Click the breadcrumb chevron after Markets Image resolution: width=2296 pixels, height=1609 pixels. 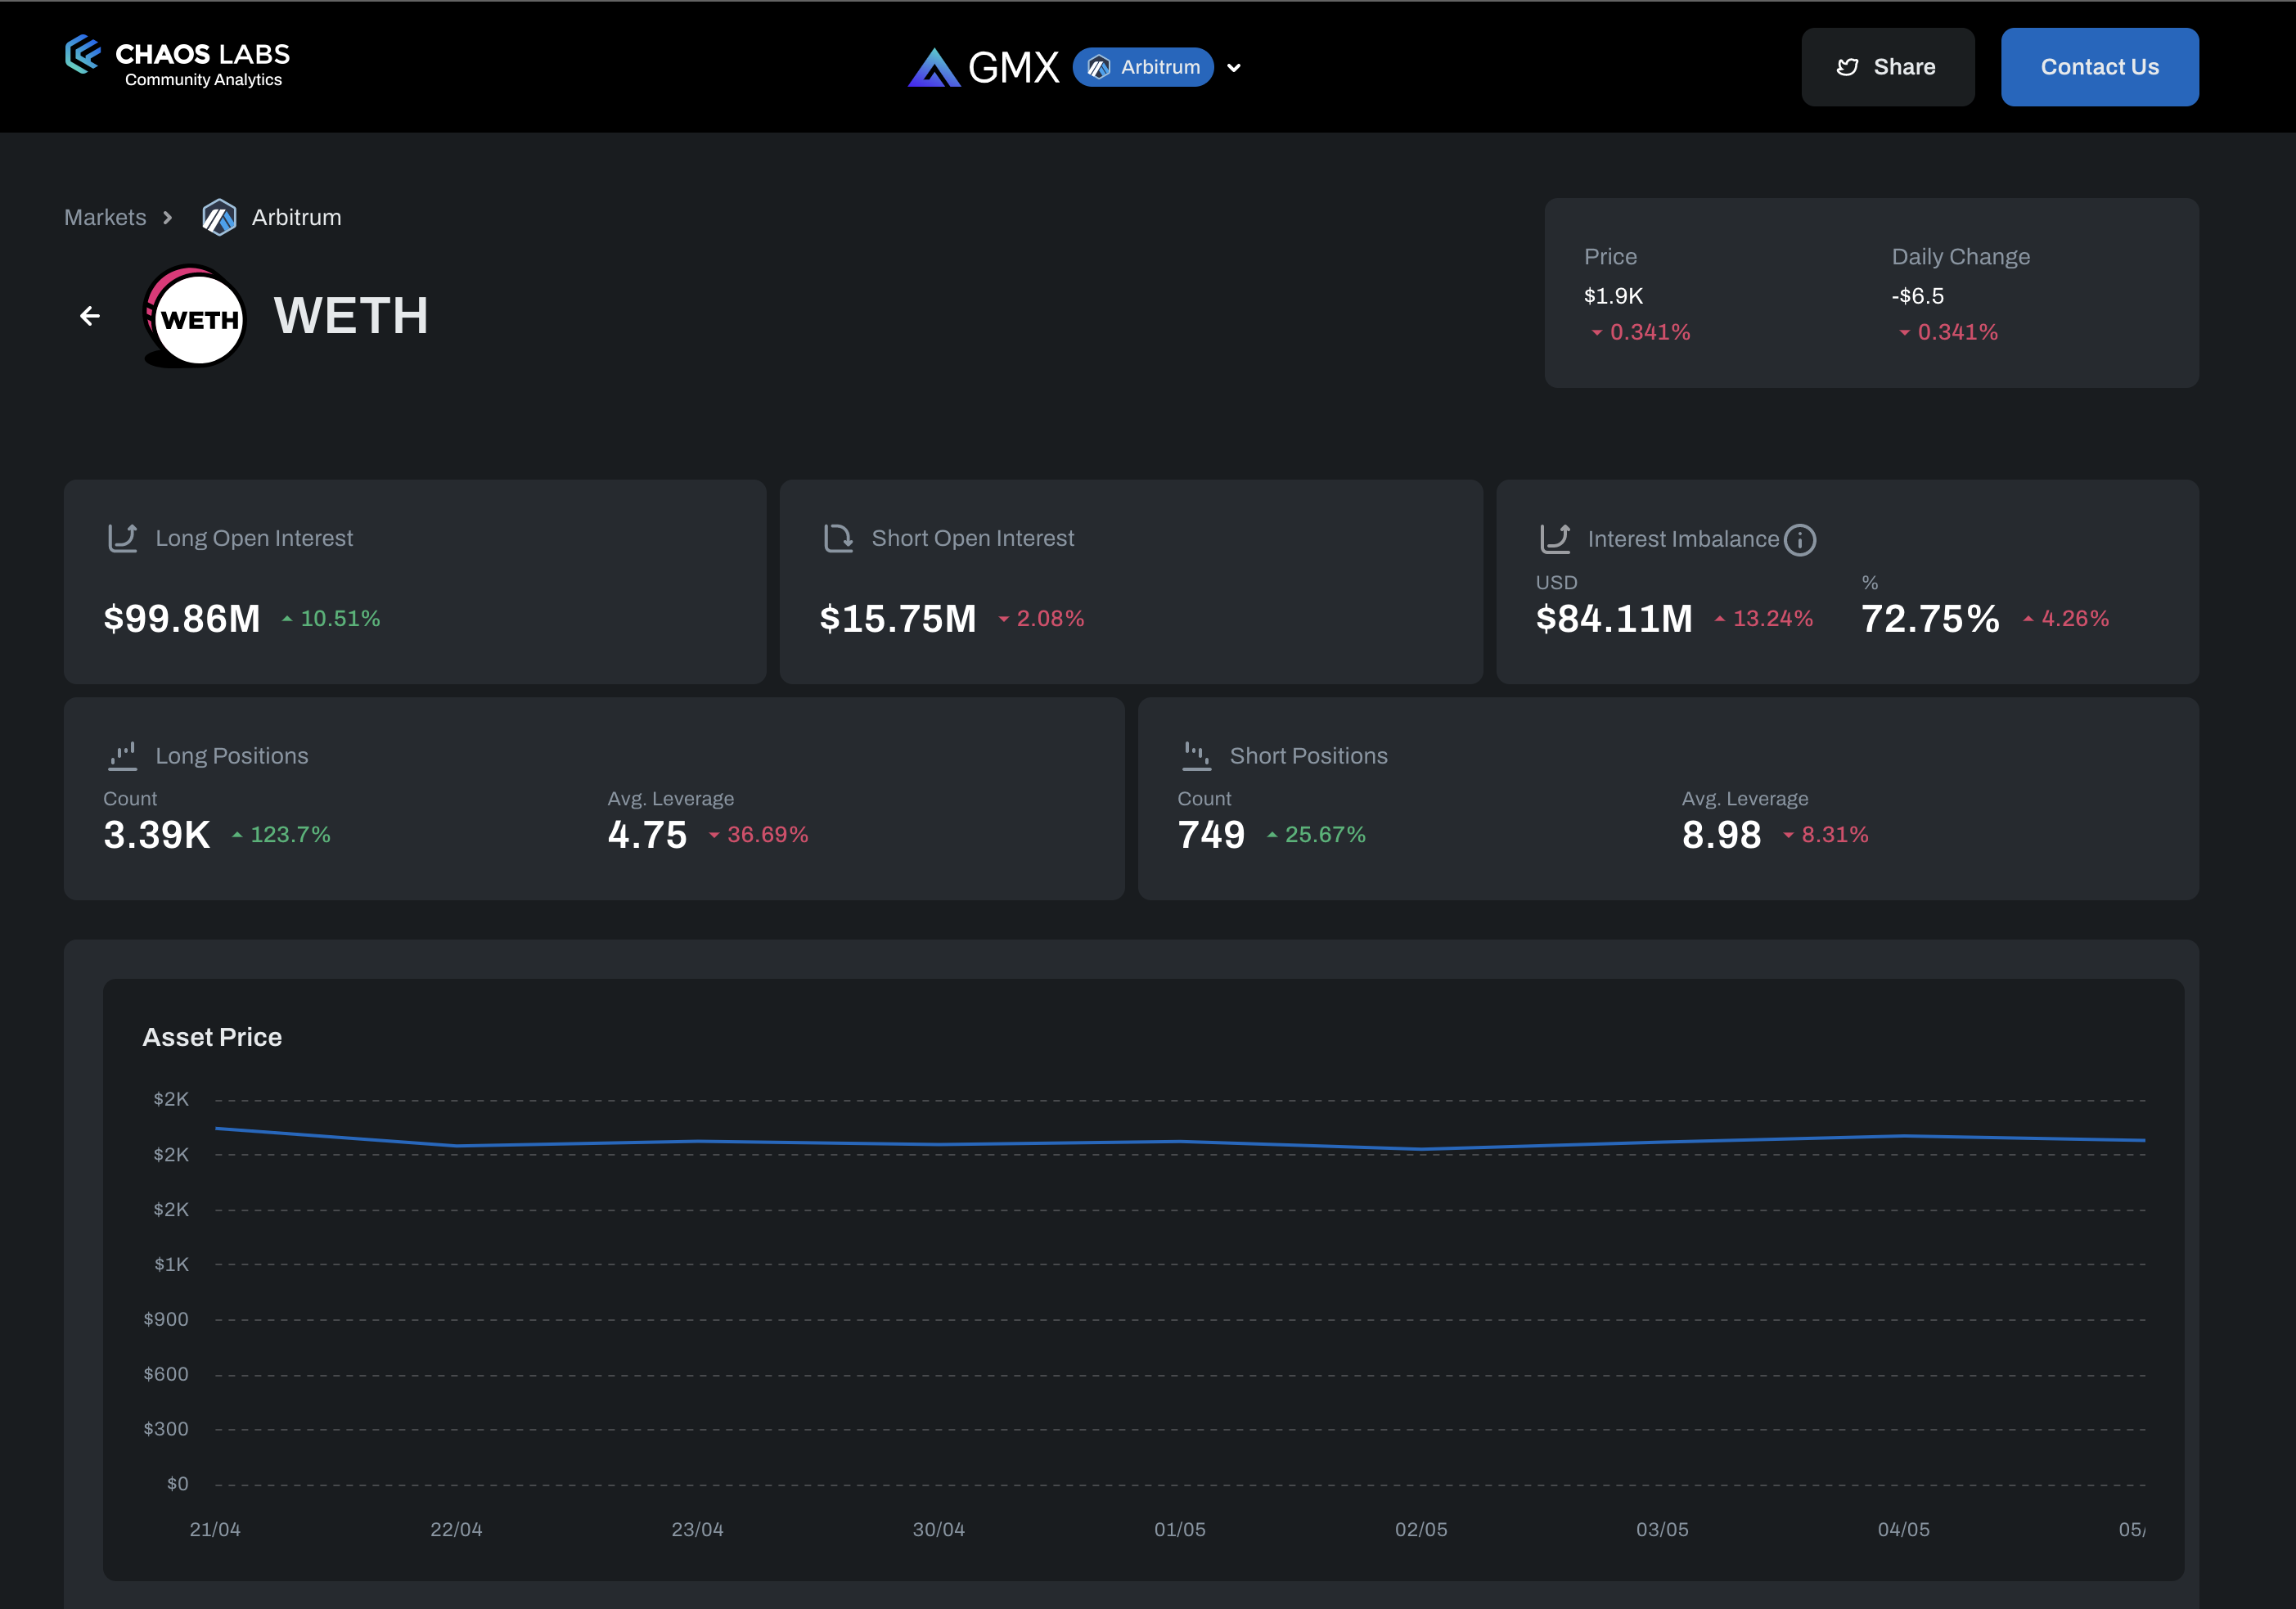point(168,217)
